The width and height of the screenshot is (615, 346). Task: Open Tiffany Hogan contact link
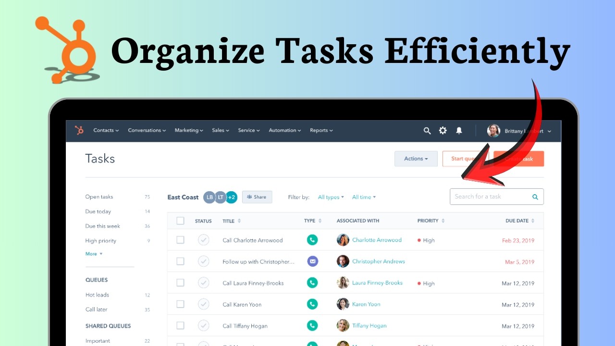click(x=369, y=325)
